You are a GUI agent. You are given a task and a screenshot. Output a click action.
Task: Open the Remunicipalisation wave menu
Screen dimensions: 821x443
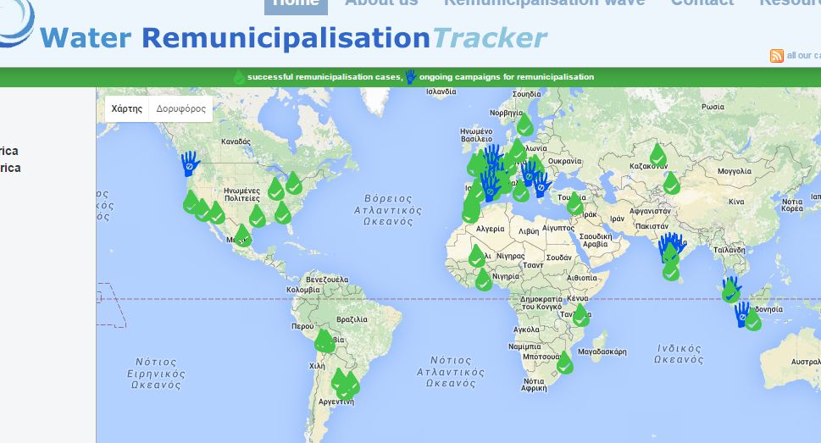pos(544,3)
